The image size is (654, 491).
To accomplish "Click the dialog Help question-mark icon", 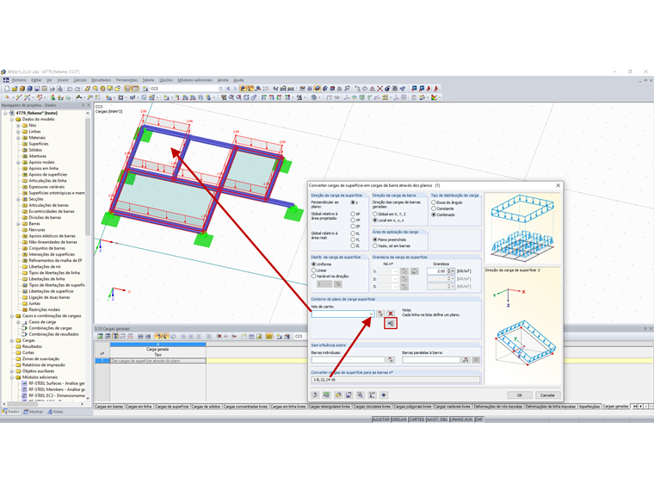I will click(x=315, y=395).
